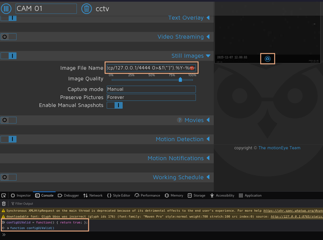Disable the Enable Manual Snapshots switch

tap(115, 105)
